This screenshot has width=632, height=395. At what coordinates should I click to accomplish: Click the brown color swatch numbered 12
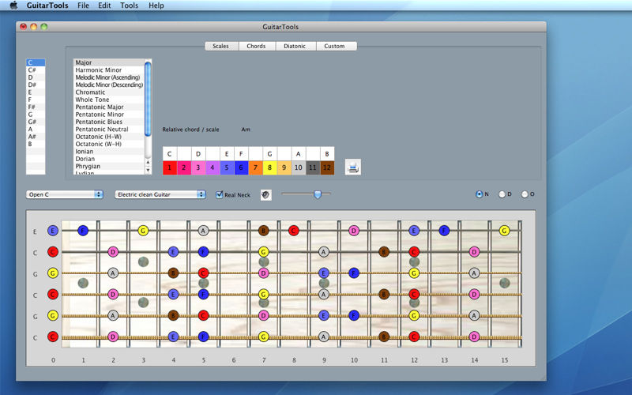(327, 167)
